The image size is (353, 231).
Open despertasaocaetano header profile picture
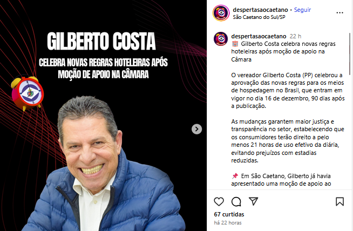pos(221,13)
